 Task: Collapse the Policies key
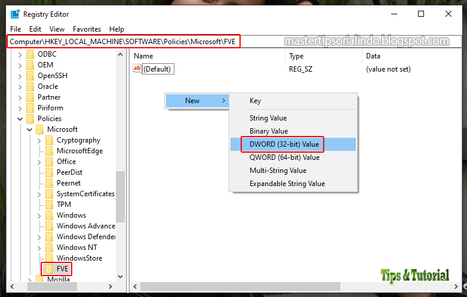[x=20, y=119]
